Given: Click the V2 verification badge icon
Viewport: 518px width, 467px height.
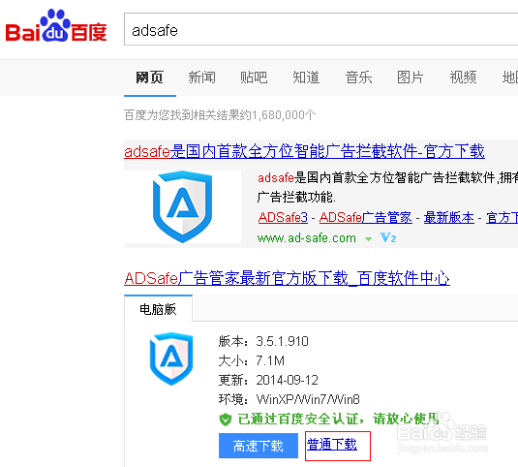Looking at the screenshot, I should coord(388,237).
